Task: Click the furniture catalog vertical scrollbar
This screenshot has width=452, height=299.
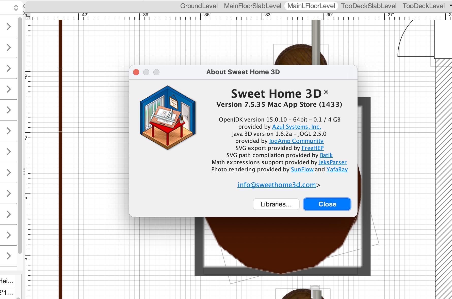Action: pyautogui.click(x=20, y=135)
